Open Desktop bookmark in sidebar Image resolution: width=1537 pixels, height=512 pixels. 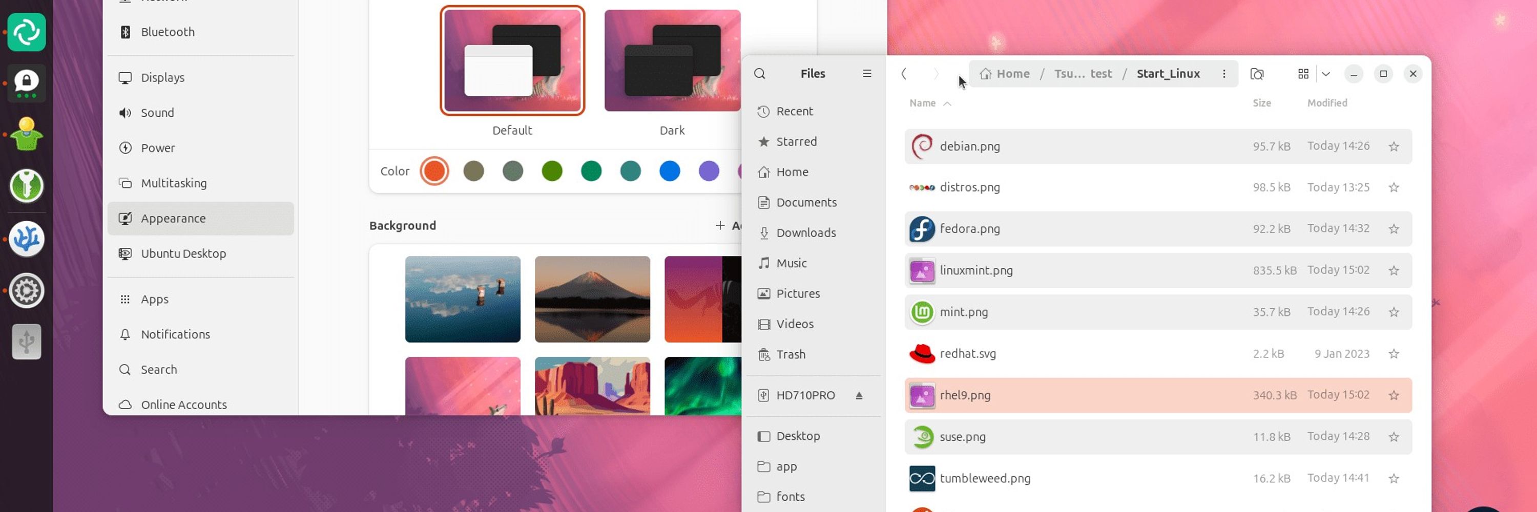click(813, 436)
